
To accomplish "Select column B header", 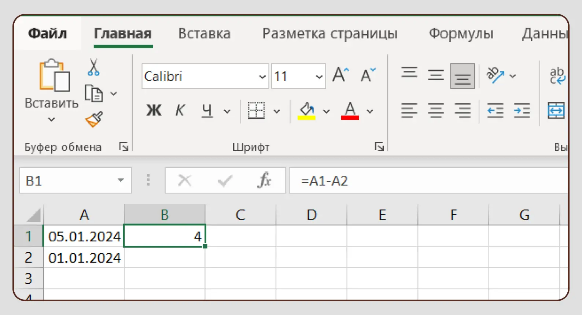I will pyautogui.click(x=165, y=215).
